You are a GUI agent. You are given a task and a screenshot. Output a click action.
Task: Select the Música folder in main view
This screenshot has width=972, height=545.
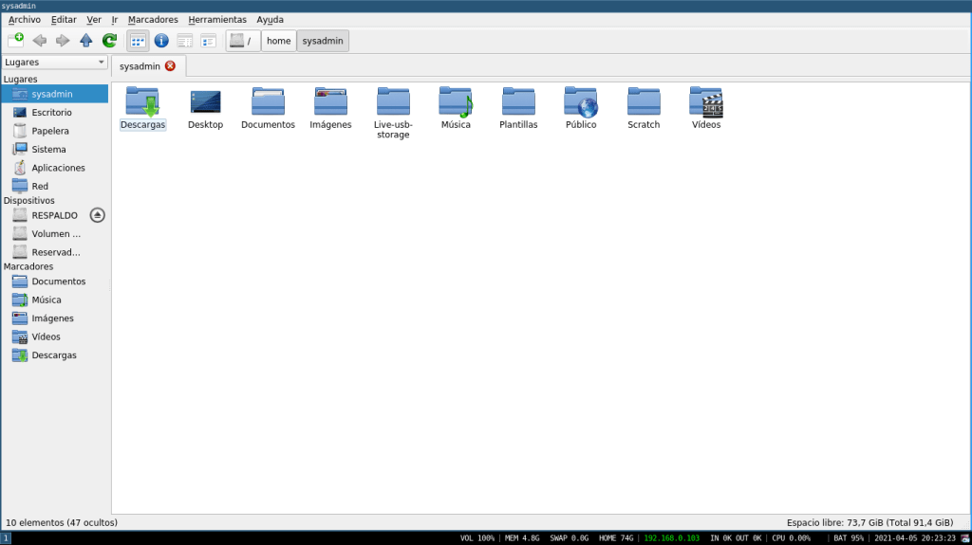[x=455, y=102]
